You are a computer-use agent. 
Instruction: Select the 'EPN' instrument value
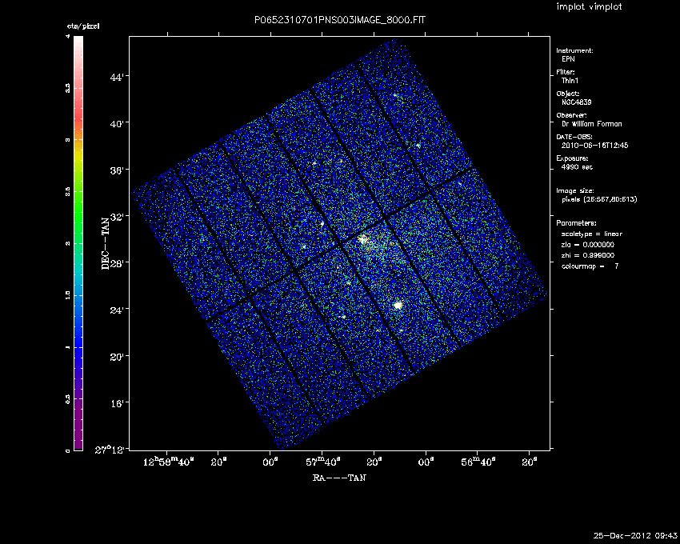pos(568,59)
